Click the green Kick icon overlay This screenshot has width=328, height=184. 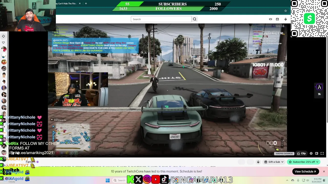pos(130,180)
